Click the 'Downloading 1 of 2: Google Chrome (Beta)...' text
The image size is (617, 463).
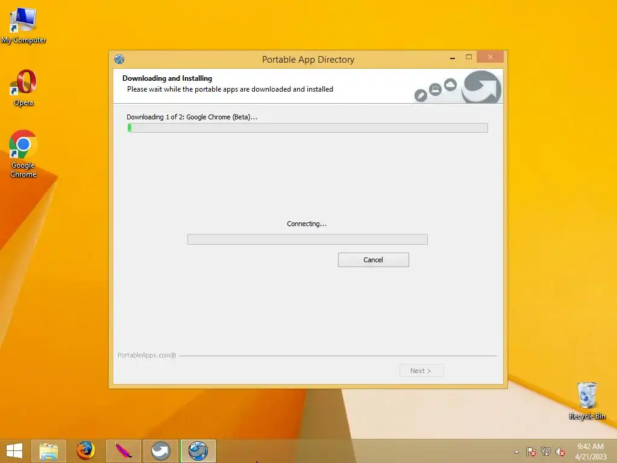[192, 117]
